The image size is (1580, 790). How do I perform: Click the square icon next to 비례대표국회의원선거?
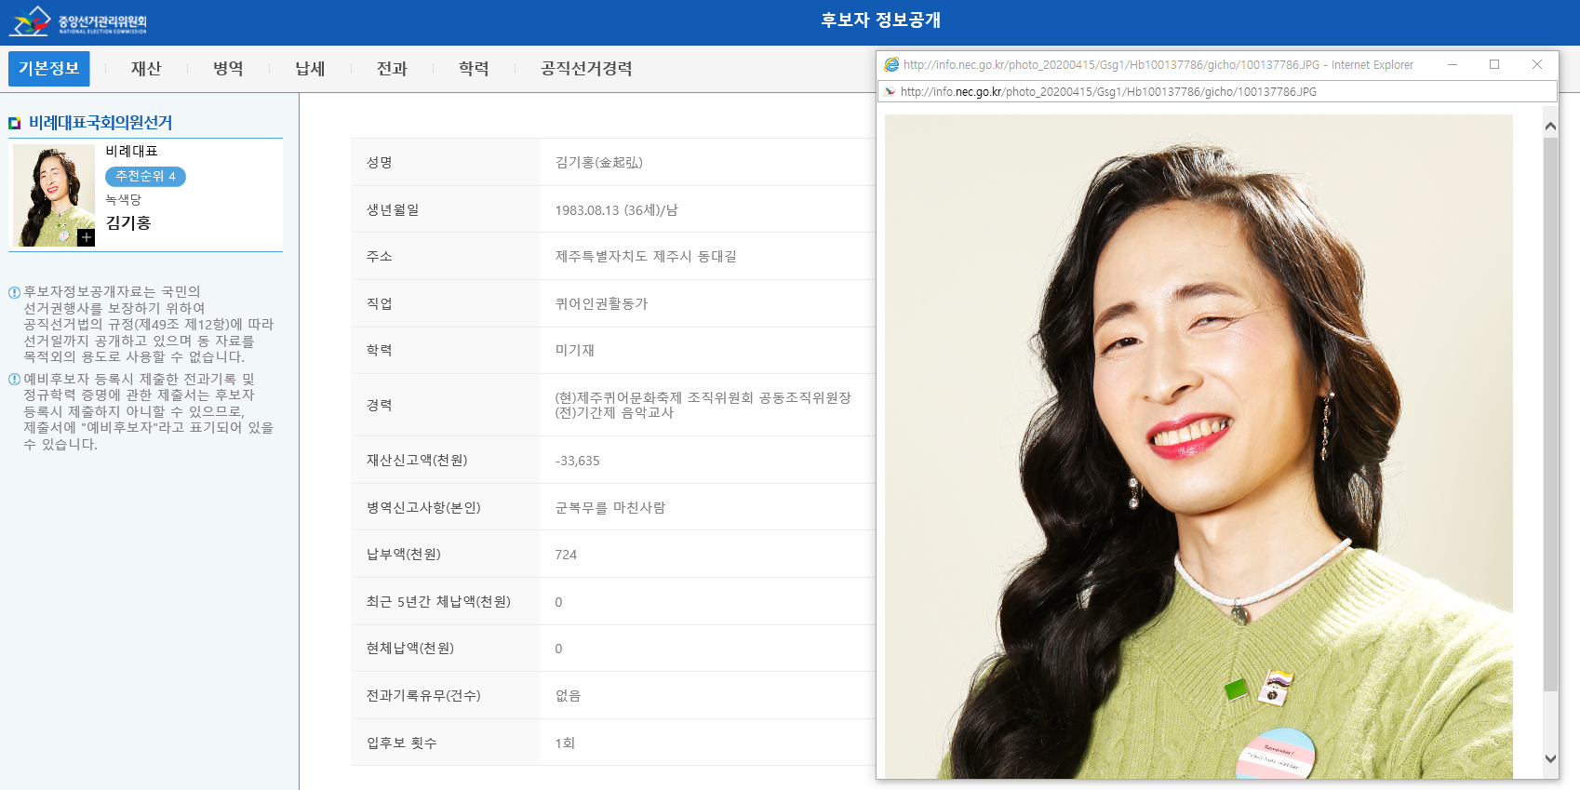pyautogui.click(x=15, y=123)
